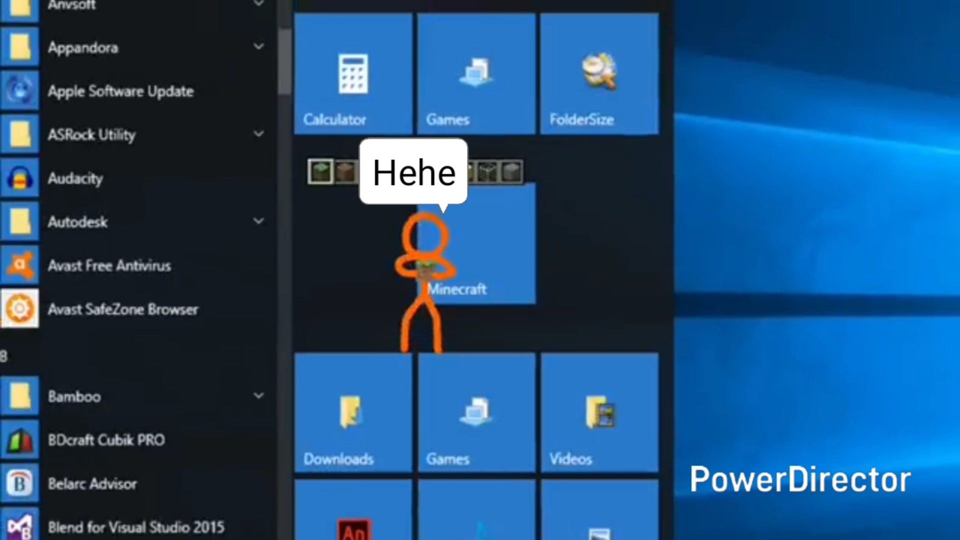Select the last stone block in the hotbar
This screenshot has width=960, height=540.
tap(511, 172)
